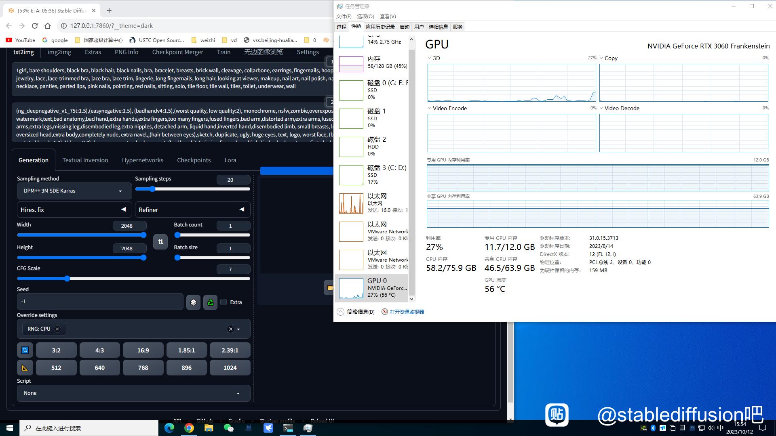The height and width of the screenshot is (436, 776).
Task: Click the ruler resolution icon
Action: coord(25,368)
